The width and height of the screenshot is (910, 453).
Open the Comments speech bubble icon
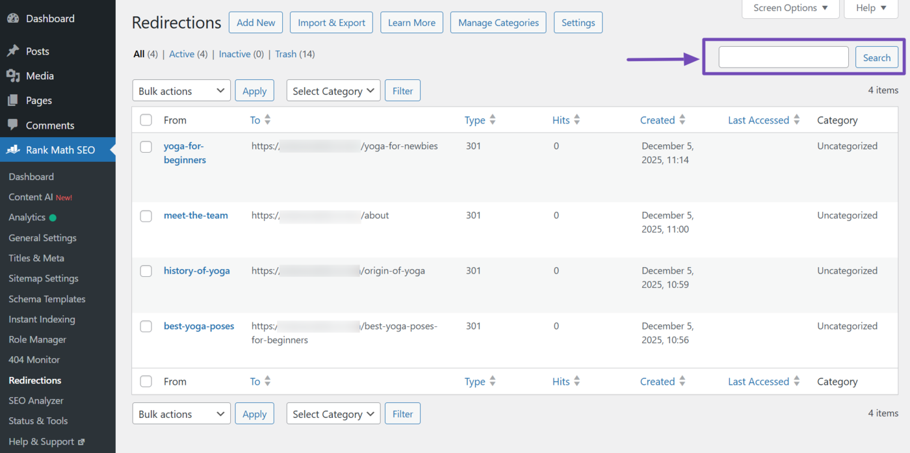click(x=14, y=125)
